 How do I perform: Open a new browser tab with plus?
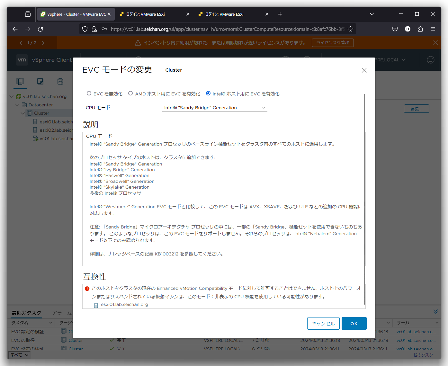click(280, 14)
